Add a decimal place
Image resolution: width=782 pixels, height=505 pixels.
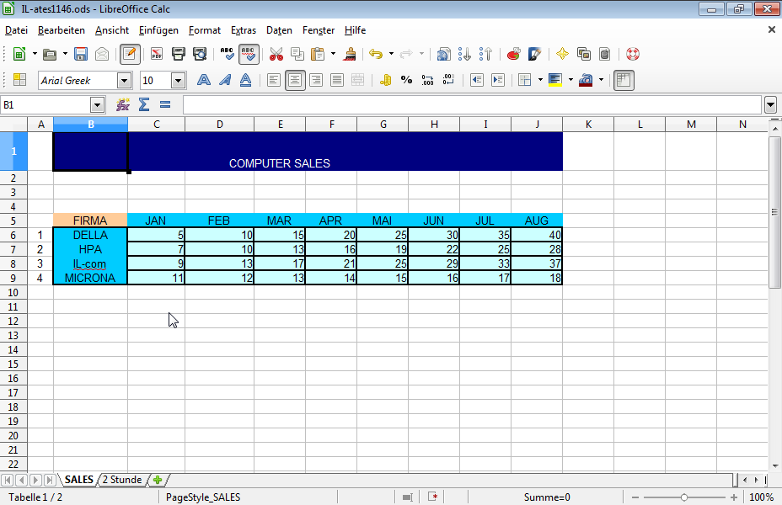click(x=427, y=80)
